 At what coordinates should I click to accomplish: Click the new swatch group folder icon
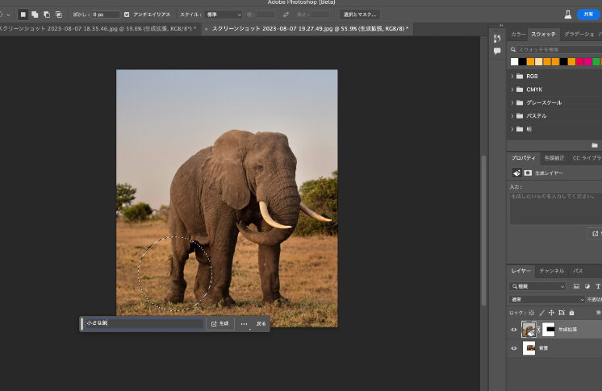coord(595,145)
